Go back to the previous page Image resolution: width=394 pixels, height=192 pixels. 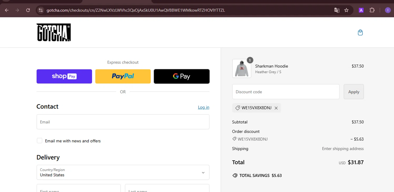(x=7, y=10)
